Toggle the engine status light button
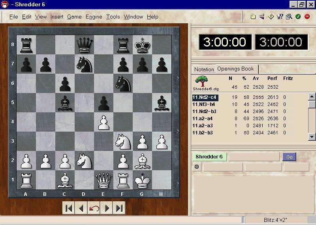 197,167
